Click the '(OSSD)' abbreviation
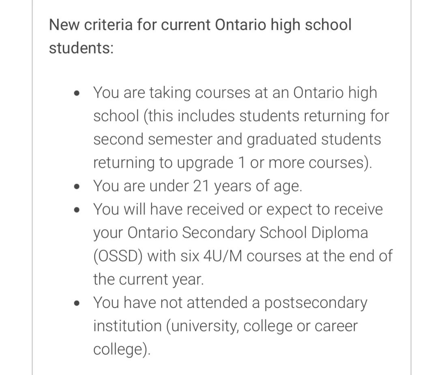438x375 pixels. pyautogui.click(x=118, y=256)
